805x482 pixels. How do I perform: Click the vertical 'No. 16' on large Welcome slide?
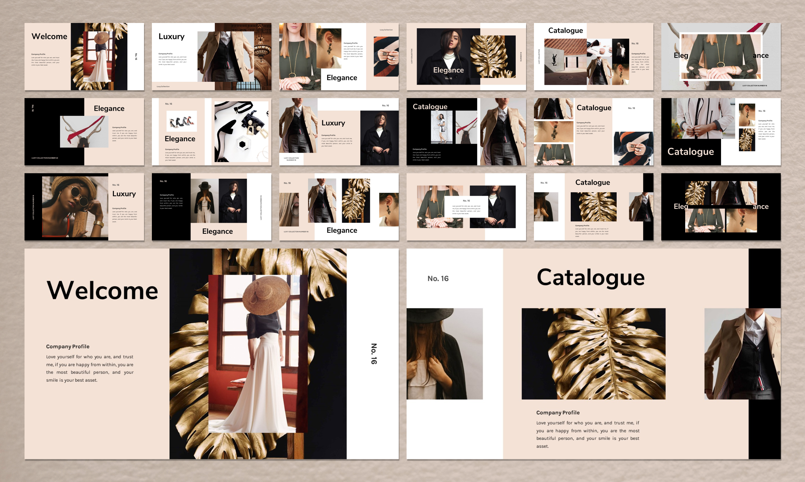[374, 354]
